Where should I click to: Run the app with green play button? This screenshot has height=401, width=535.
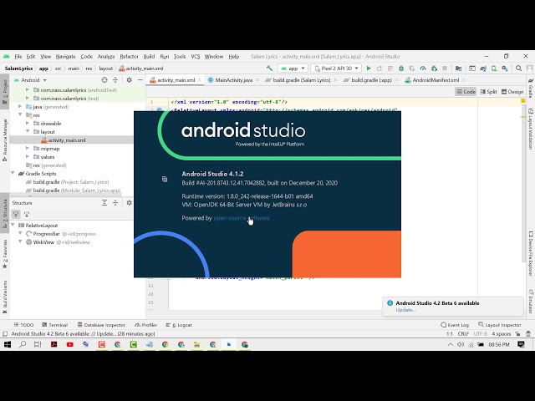pyautogui.click(x=369, y=69)
